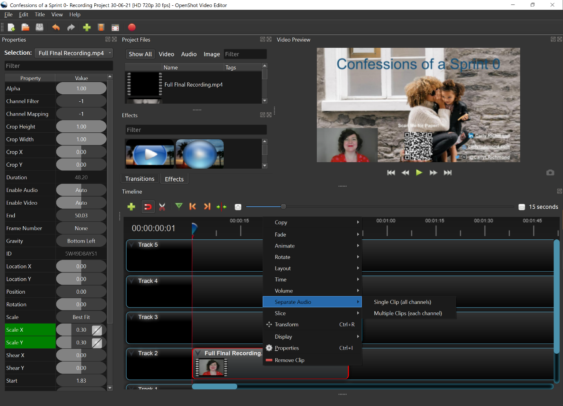
Task: Choose Single Clip (all channels) option
Action: (x=402, y=302)
